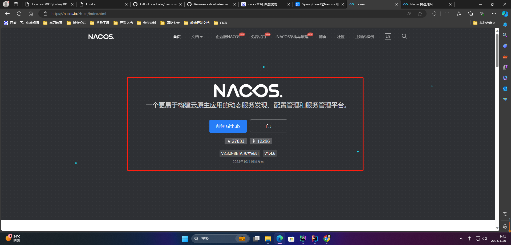This screenshot has height=245, width=511.
Task: Click the 前往 Github button
Action: pos(228,126)
